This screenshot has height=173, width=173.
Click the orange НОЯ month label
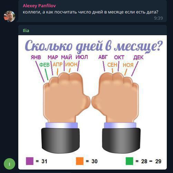(128, 65)
